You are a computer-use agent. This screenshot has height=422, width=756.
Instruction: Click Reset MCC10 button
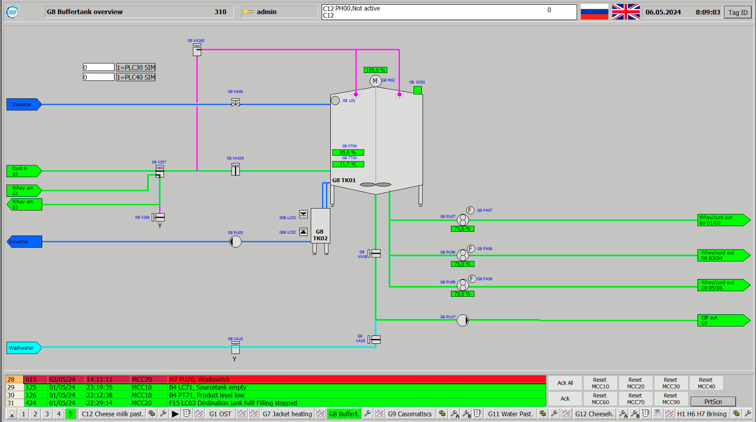600,383
